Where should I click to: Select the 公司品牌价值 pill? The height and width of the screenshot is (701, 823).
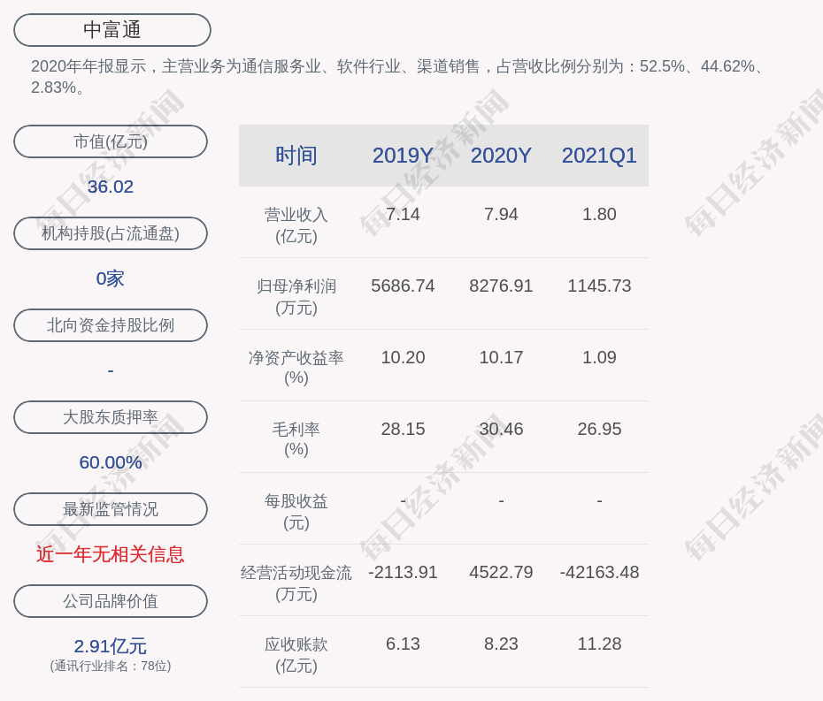point(111,601)
